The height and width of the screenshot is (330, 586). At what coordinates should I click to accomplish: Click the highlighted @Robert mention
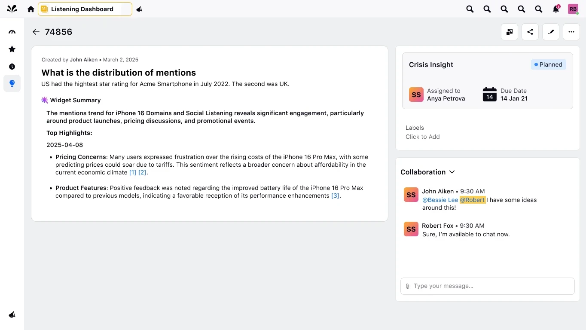pyautogui.click(x=473, y=200)
